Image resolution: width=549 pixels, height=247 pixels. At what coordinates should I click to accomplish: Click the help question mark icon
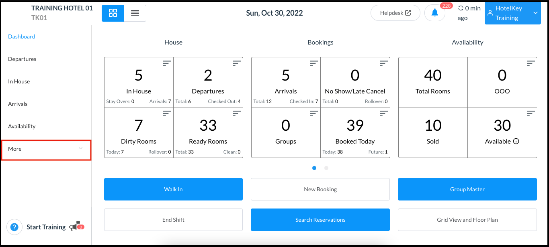[x=14, y=227]
